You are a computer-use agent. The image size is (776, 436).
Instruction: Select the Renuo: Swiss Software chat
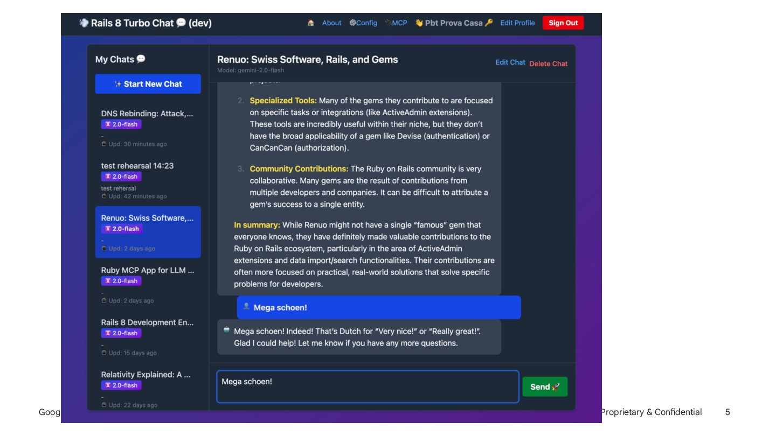coord(148,232)
